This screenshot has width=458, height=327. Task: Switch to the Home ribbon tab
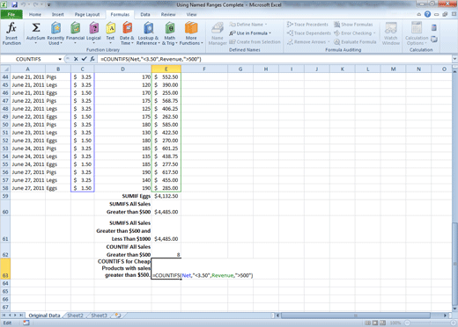(35, 14)
